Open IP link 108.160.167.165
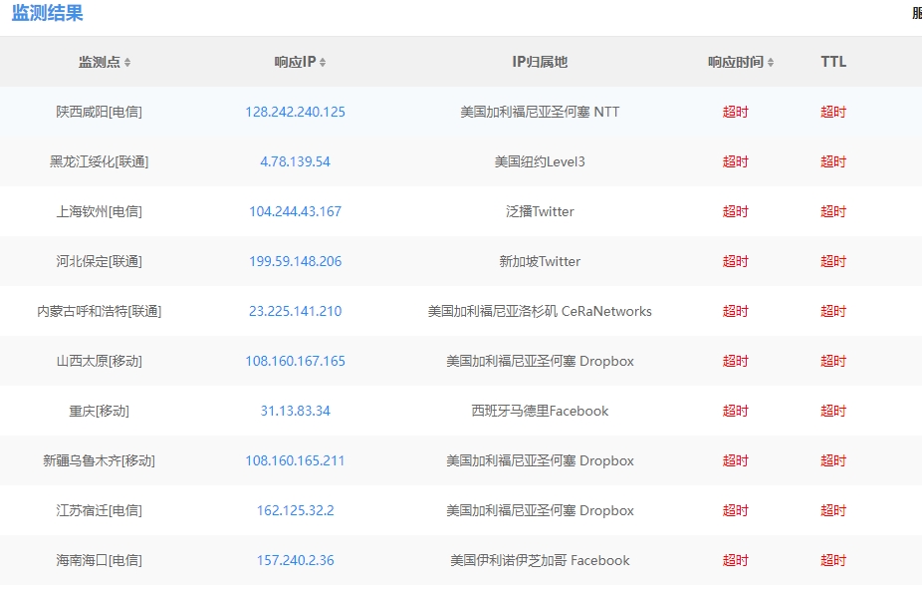This screenshot has width=922, height=590. coord(295,361)
